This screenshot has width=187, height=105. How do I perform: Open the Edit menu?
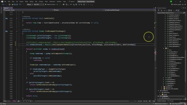click(9, 1)
